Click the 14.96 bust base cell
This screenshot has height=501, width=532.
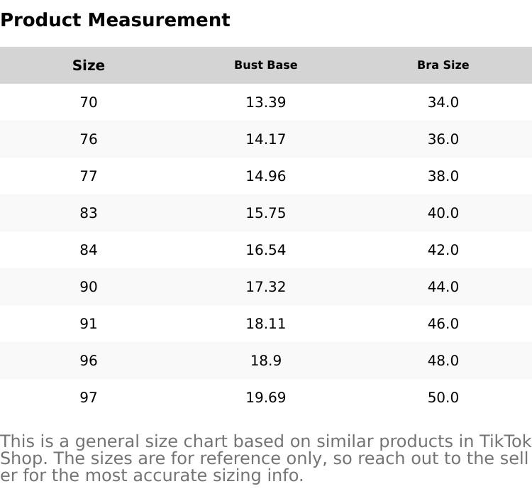click(266, 176)
